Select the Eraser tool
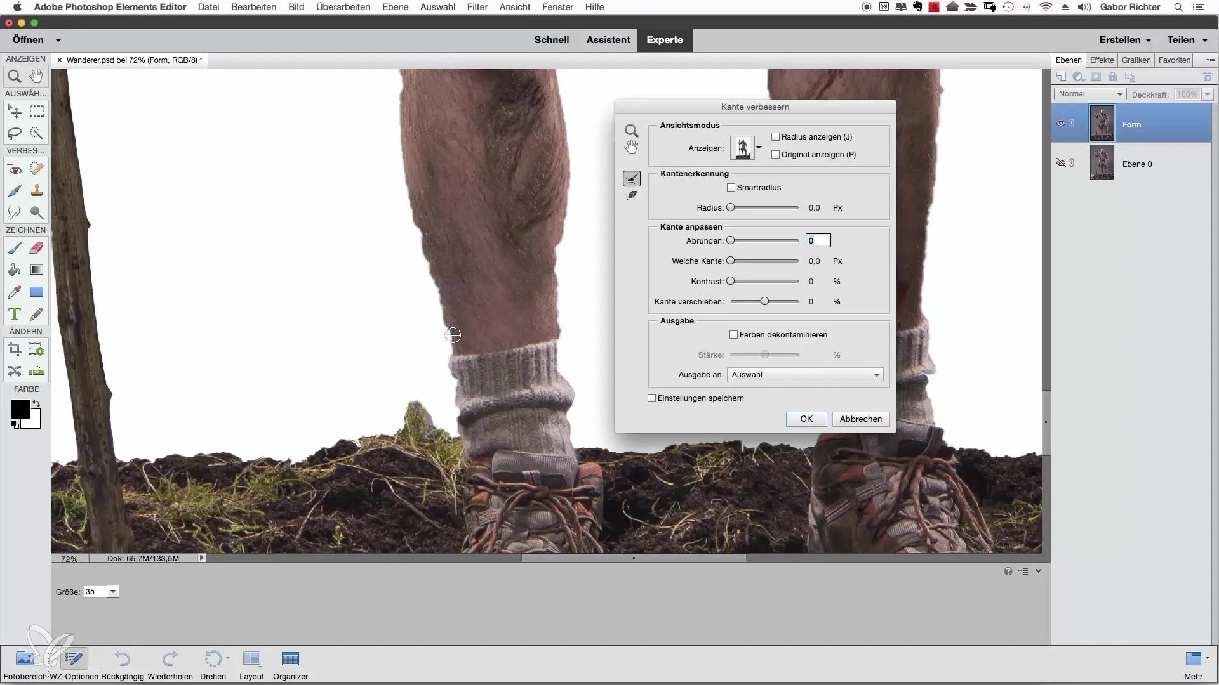 click(37, 248)
